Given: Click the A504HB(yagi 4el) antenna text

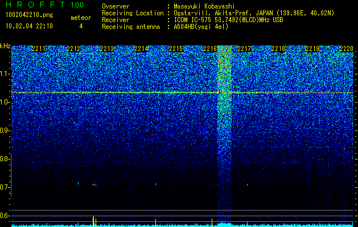Looking at the screenshot, I should pyautogui.click(x=201, y=27).
